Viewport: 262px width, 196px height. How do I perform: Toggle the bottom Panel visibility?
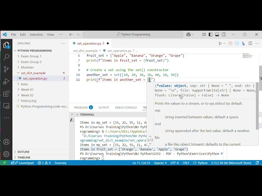pyautogui.click(x=217, y=34)
